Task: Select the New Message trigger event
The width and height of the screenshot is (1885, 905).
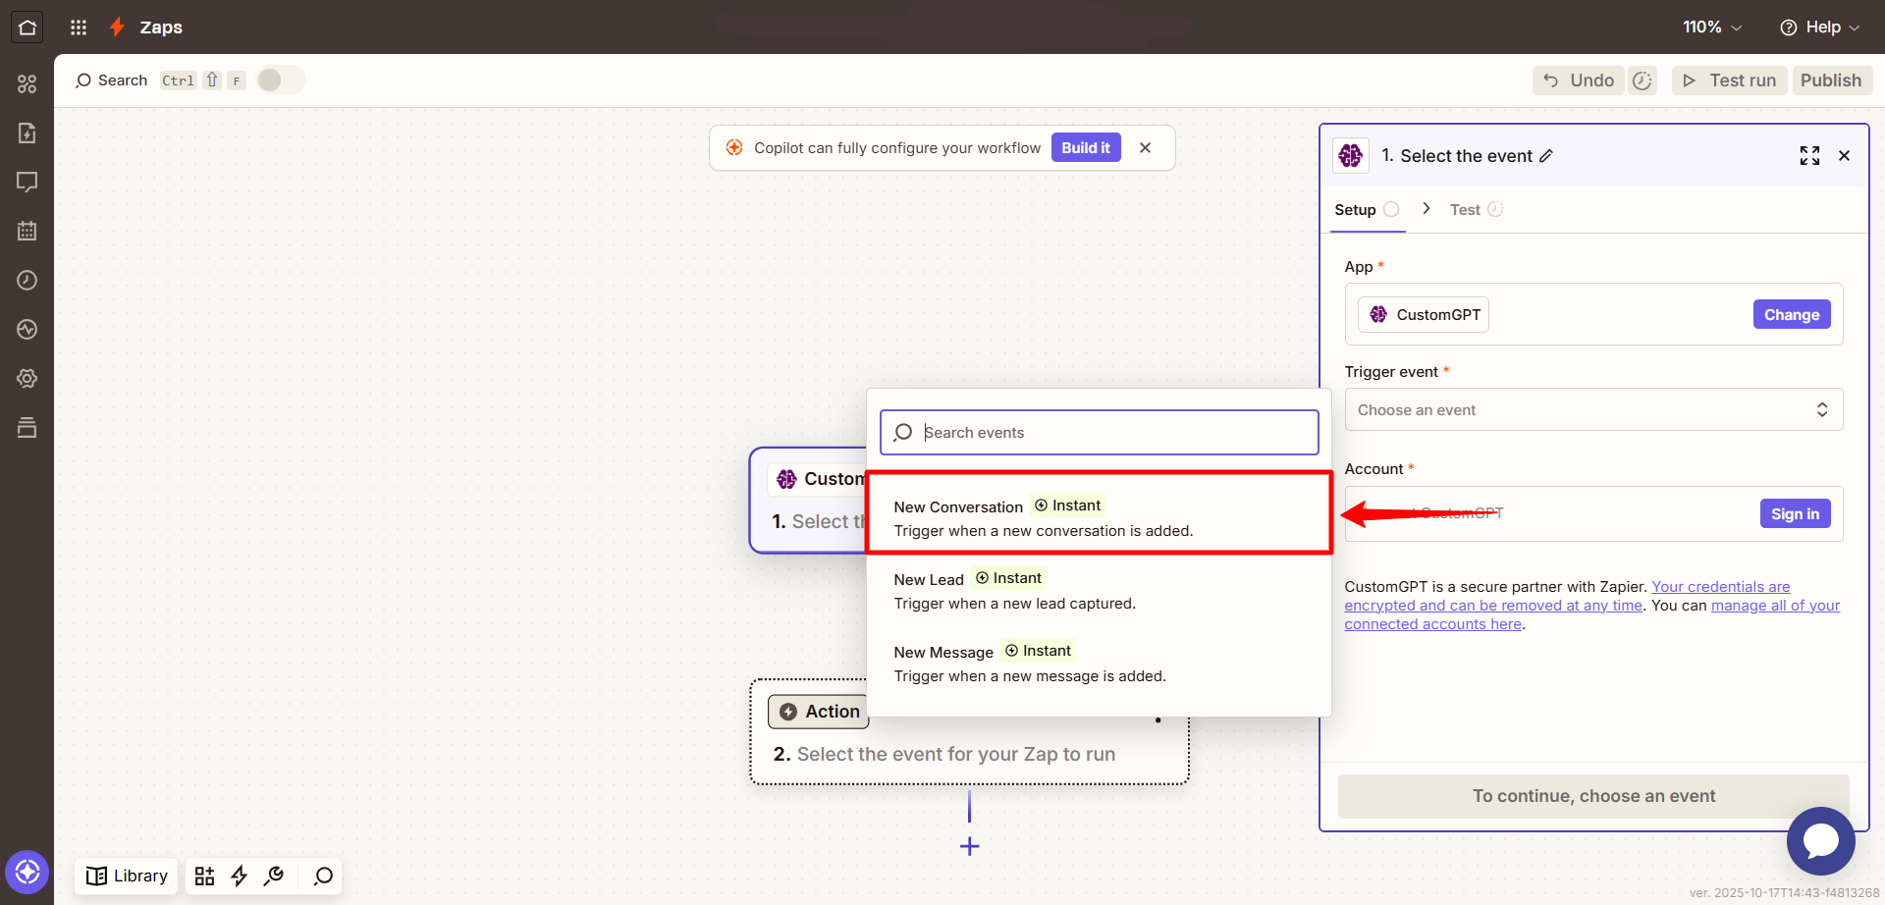Action: point(1099,664)
